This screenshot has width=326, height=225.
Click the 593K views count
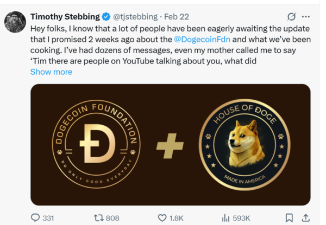pyautogui.click(x=241, y=218)
